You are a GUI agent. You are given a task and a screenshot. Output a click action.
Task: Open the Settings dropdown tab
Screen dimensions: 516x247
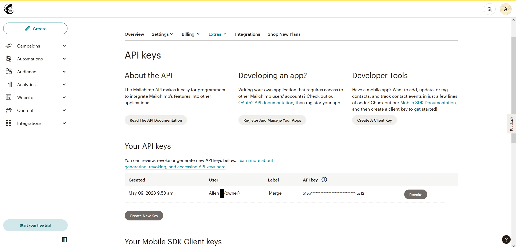pos(162,34)
